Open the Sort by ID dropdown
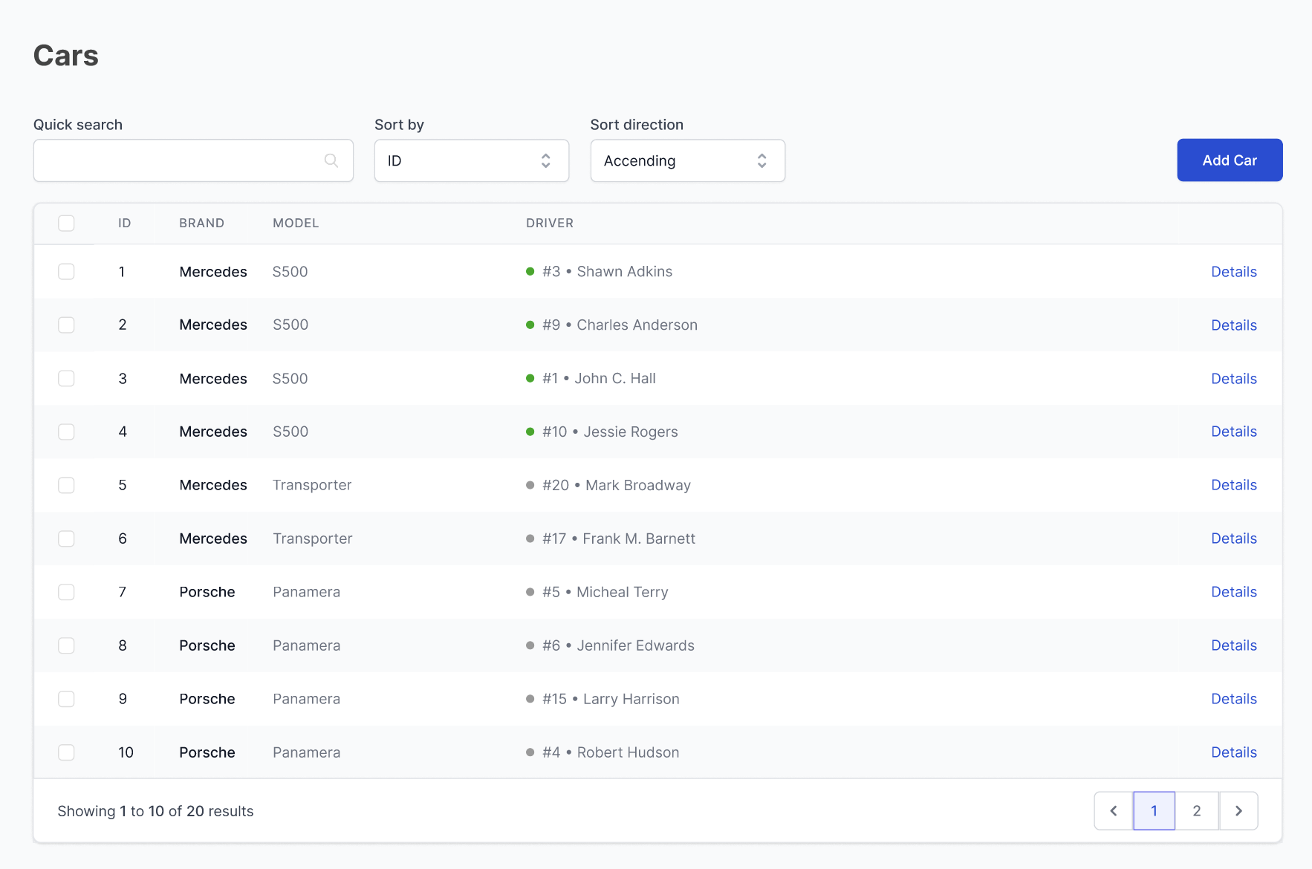This screenshot has width=1312, height=869. 472,160
